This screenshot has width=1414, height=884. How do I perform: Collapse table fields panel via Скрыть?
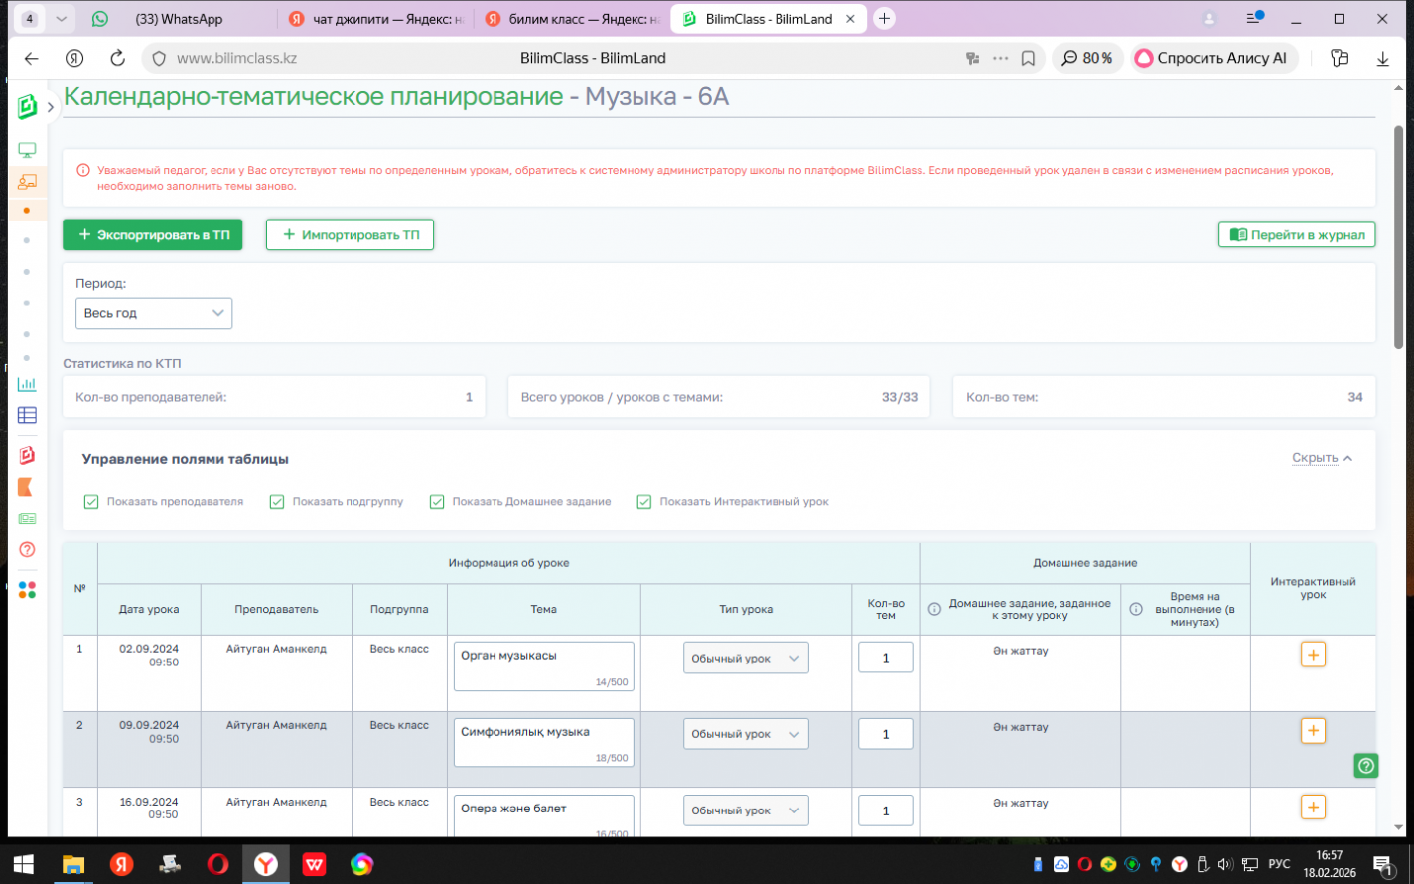point(1322,458)
